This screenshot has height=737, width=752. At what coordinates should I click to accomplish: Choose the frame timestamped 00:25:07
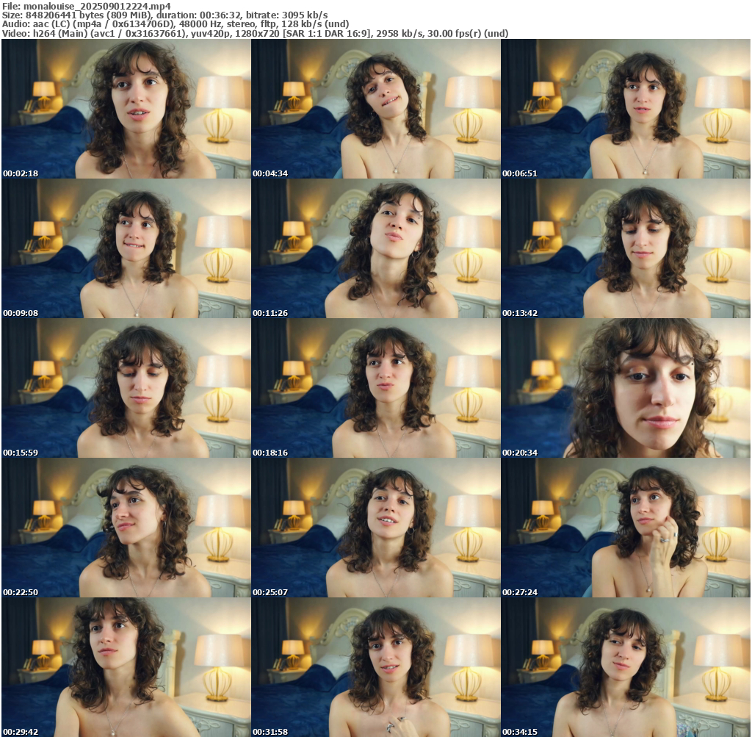tap(376, 528)
